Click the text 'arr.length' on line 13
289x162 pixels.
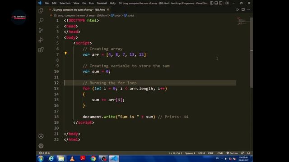tap(141, 89)
